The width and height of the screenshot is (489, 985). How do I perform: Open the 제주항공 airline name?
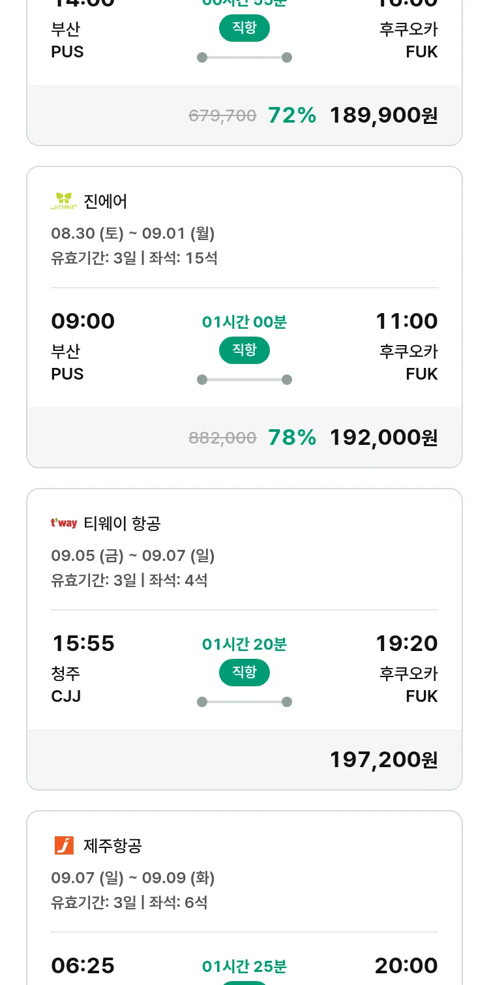pos(113,845)
